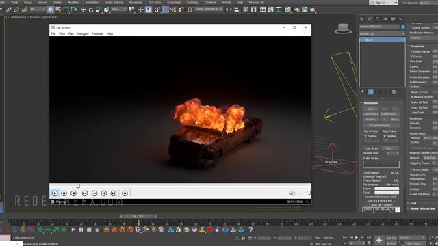Click the Preferences button
Viewport: 438px width, 246px height.
point(389,114)
